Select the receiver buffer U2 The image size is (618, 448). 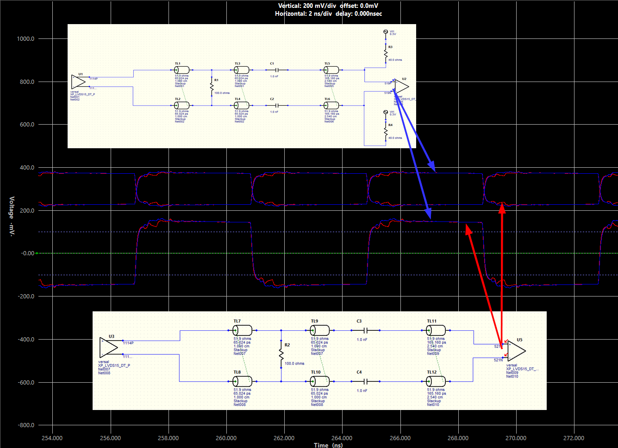[x=401, y=87]
